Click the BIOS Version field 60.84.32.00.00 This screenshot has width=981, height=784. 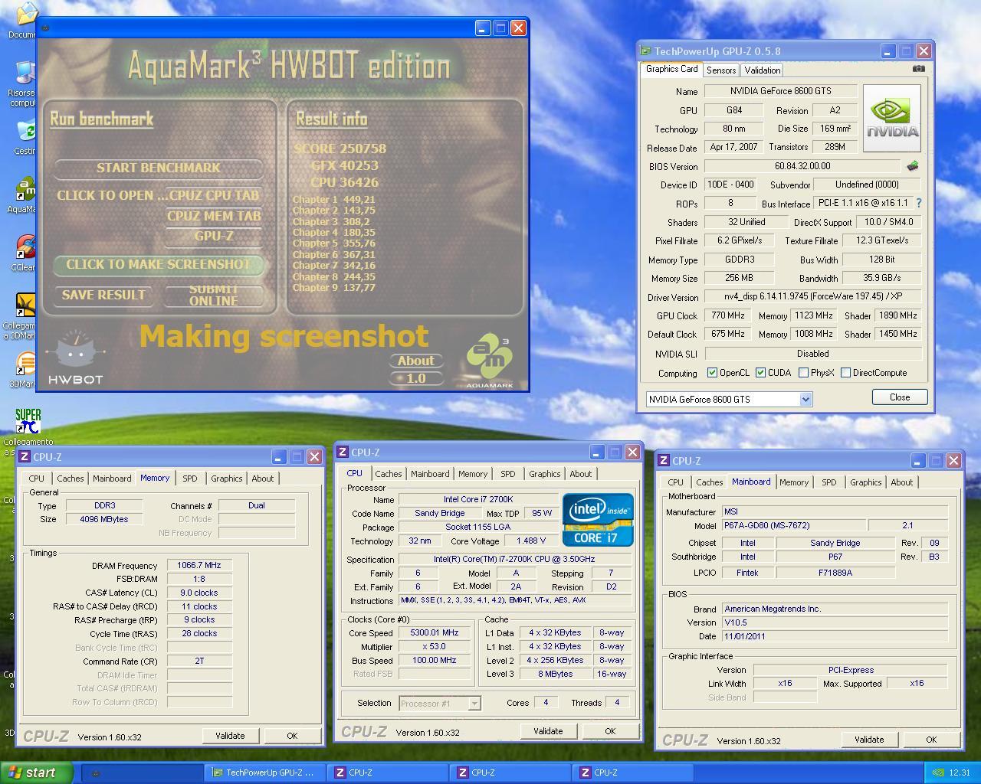point(802,166)
